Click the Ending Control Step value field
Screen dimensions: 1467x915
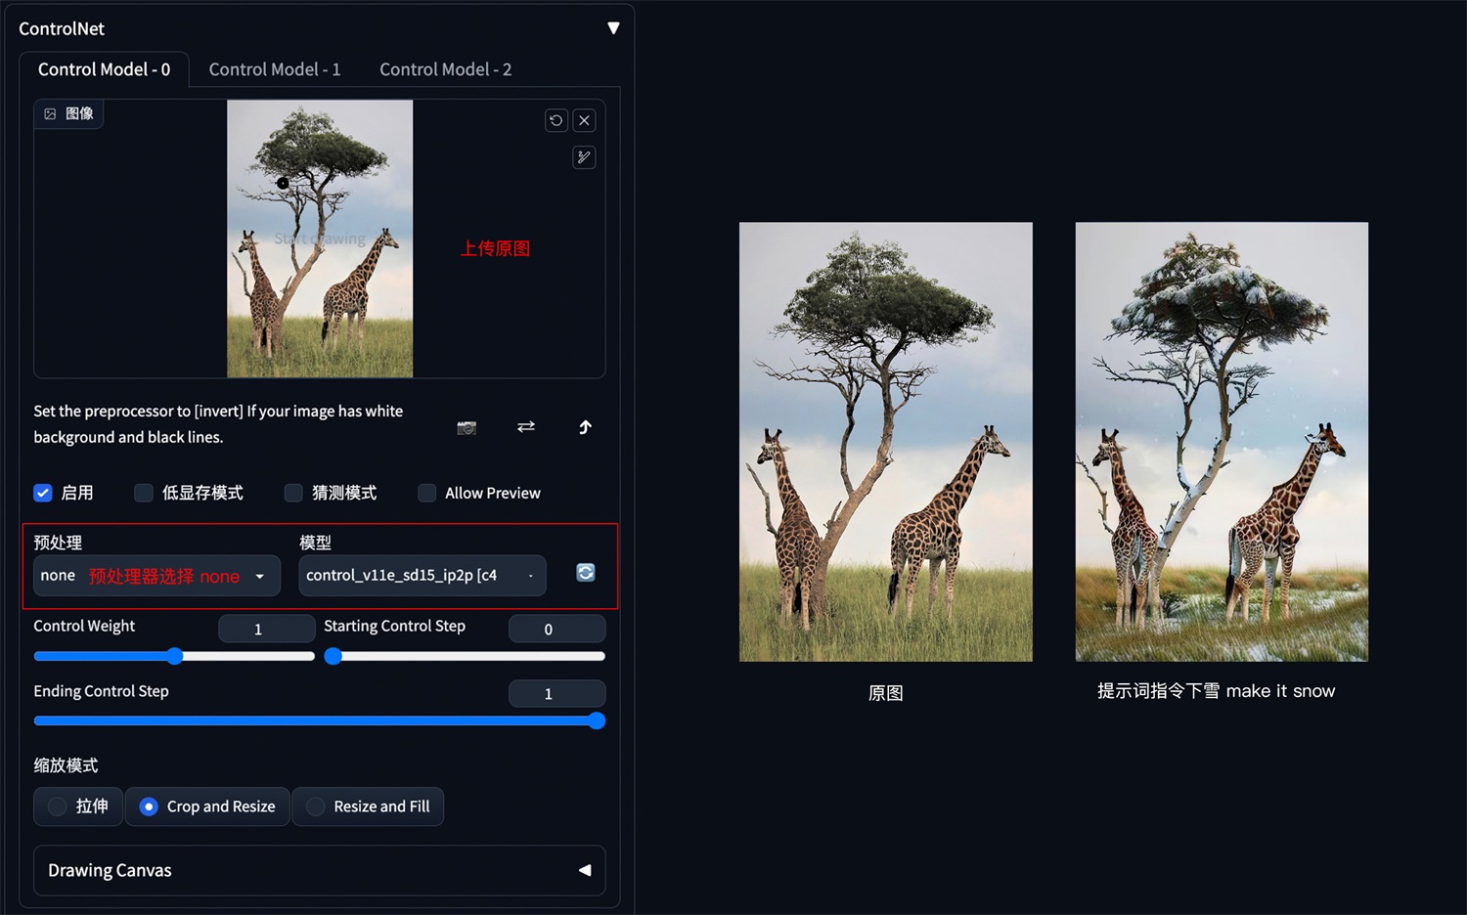(x=556, y=693)
